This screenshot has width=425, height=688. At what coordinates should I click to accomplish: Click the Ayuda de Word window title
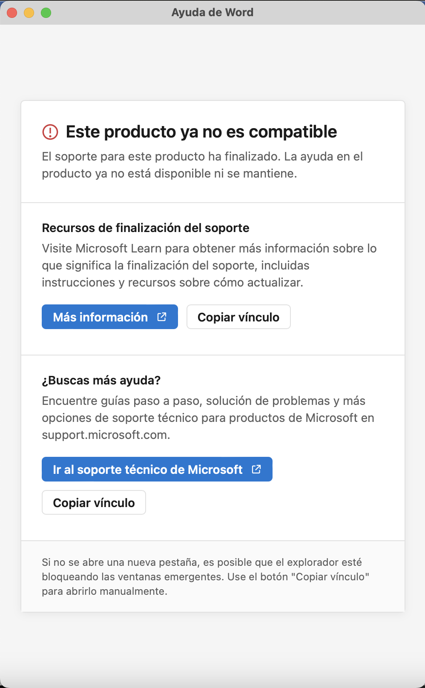coord(212,12)
